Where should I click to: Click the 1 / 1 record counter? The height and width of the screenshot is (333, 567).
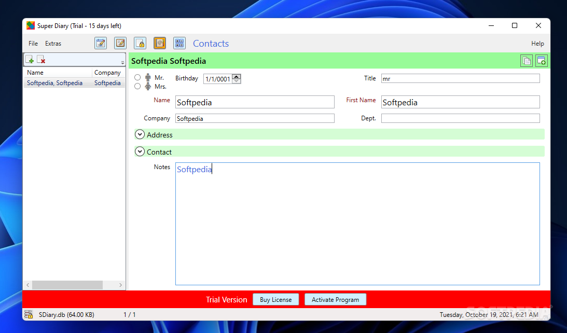point(130,314)
